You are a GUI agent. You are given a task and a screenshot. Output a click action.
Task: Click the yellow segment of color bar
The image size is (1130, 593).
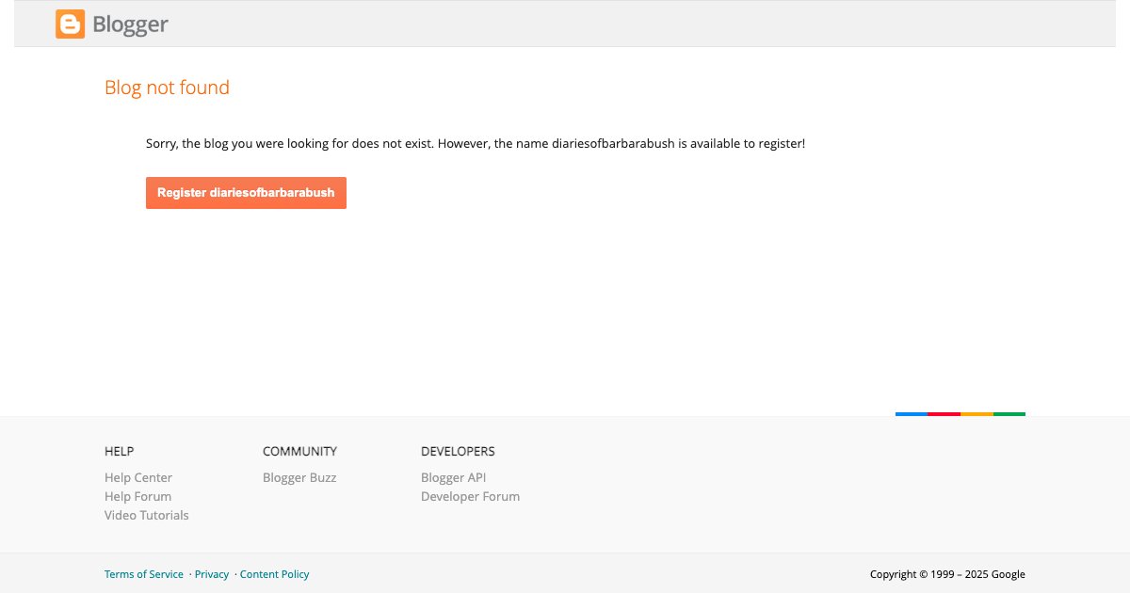[x=977, y=414]
